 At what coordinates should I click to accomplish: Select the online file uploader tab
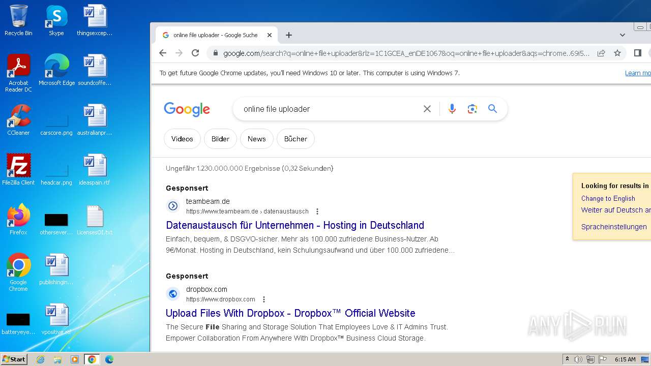point(216,35)
